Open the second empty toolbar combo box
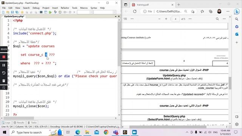Image resolution: width=242 pixels, height=136 pixels. point(105,12)
